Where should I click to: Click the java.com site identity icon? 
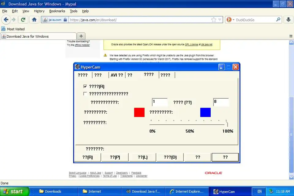[45, 20]
